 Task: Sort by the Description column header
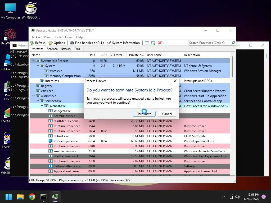206,55
